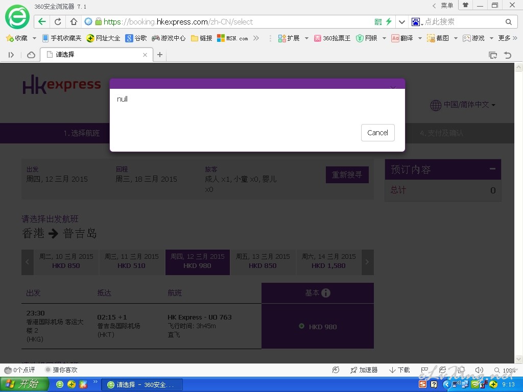
Task: Click the speaker mute icon in the status bar
Action: [479, 370]
